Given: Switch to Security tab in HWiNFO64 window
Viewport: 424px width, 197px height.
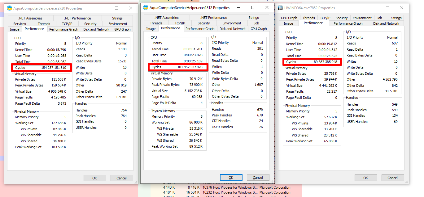Looking at the screenshot, I should coord(342,18).
